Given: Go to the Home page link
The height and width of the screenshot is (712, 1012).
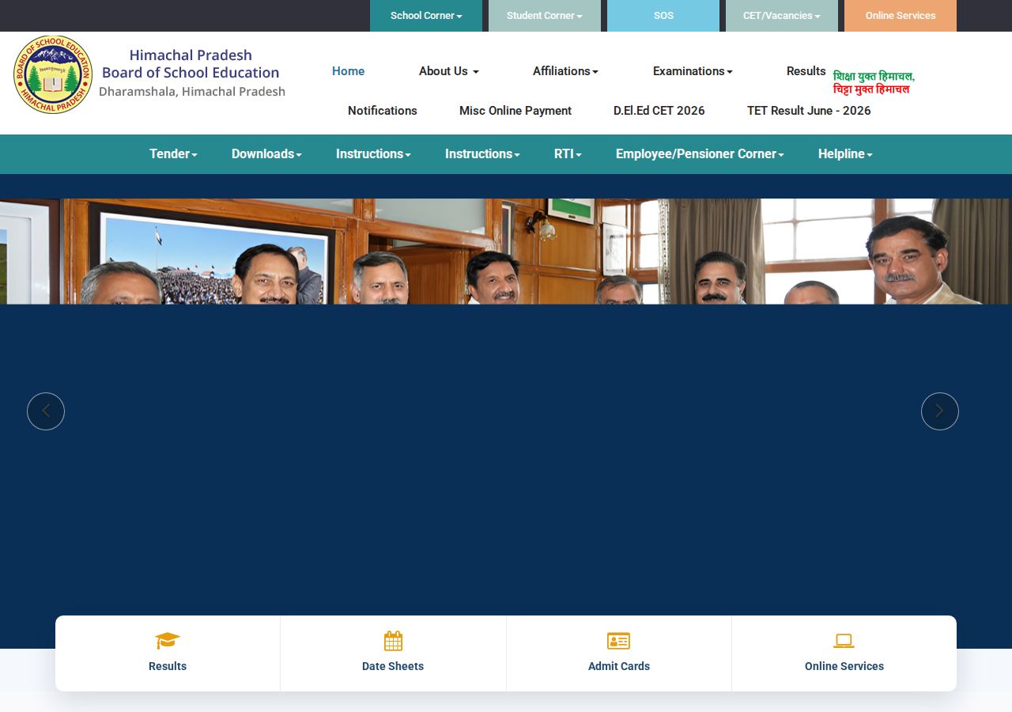Looking at the screenshot, I should tap(349, 71).
